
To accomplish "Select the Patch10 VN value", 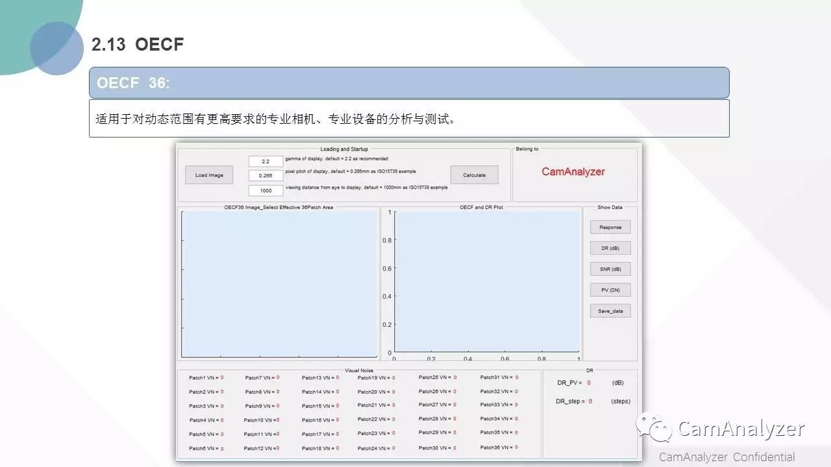I will (x=277, y=420).
